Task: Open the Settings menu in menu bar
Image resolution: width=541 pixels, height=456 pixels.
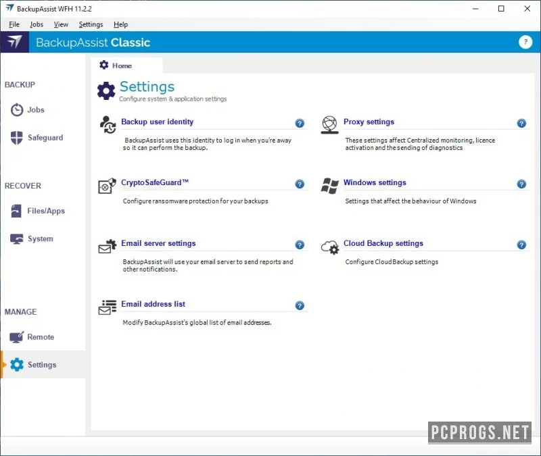Action: (x=91, y=24)
